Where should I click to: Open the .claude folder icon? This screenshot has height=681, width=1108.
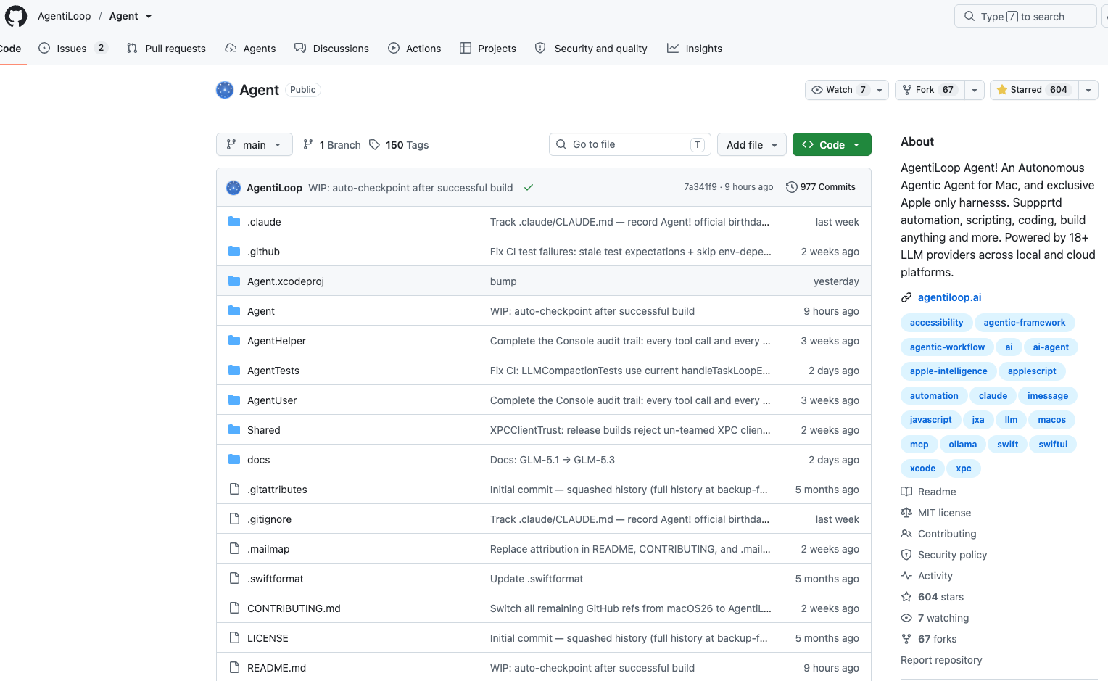(x=234, y=222)
